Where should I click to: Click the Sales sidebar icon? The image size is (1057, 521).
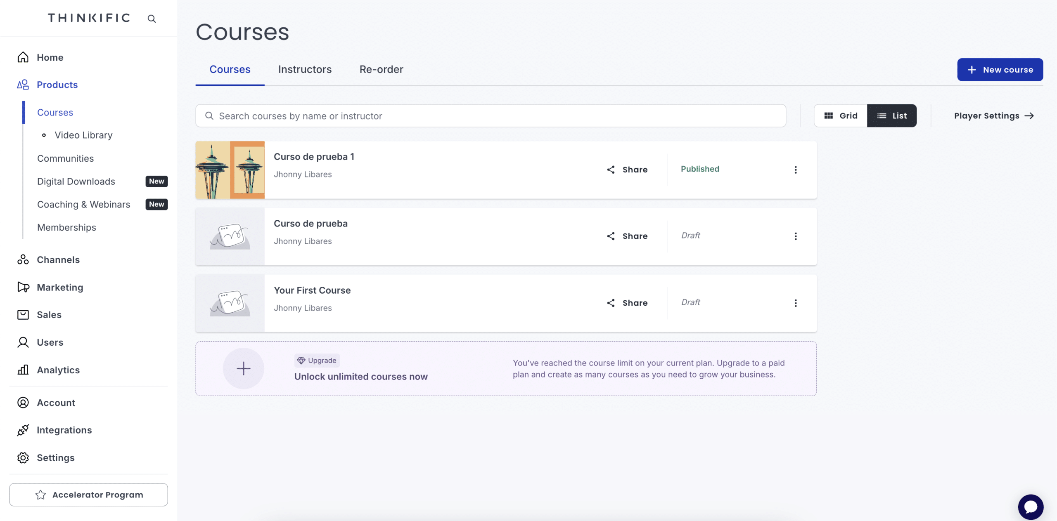pyautogui.click(x=22, y=315)
